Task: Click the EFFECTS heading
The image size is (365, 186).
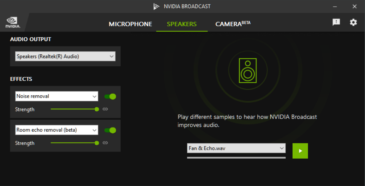Action: coord(21,79)
